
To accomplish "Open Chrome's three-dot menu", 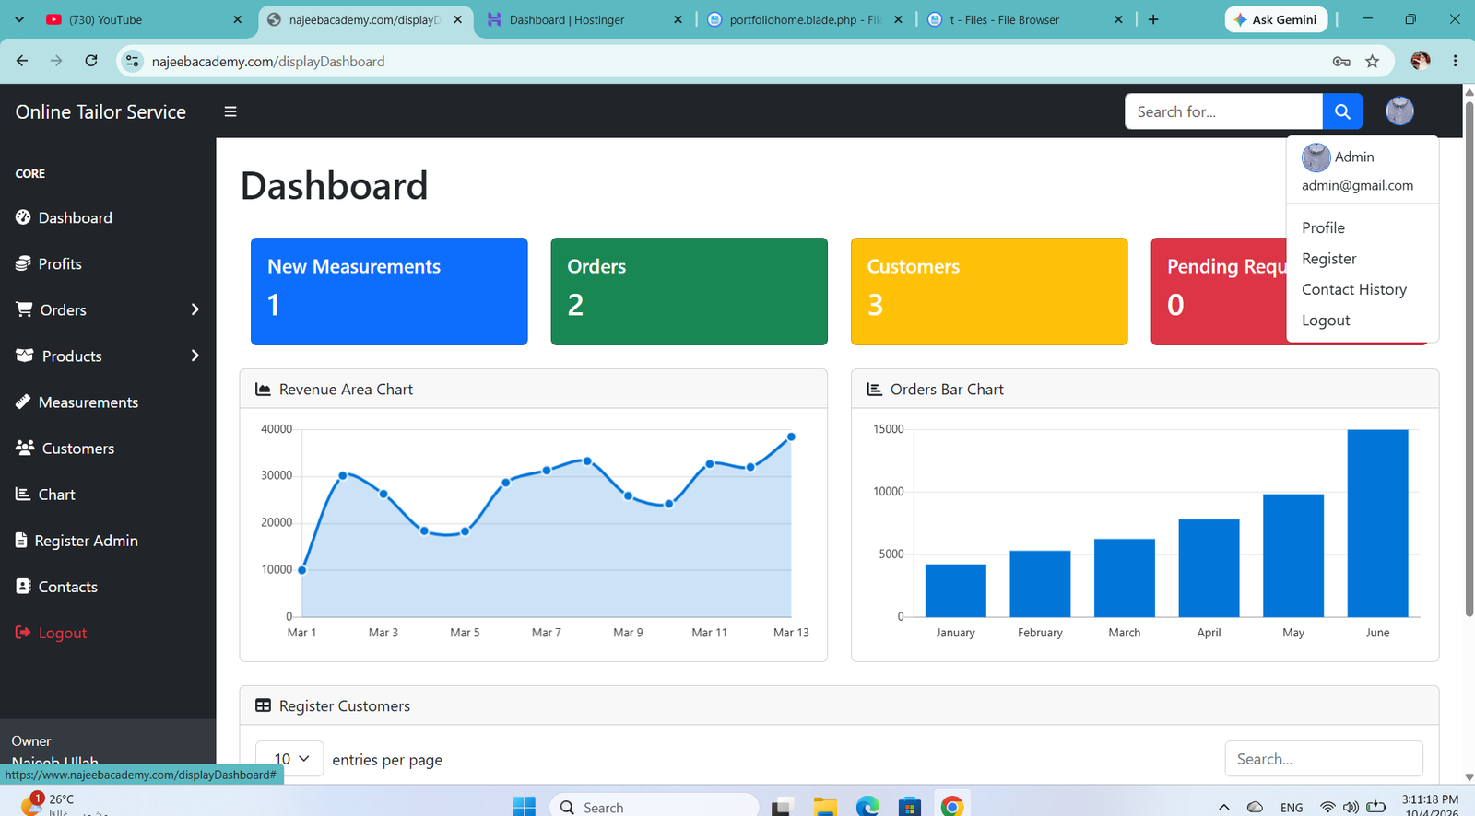I will 1456,61.
